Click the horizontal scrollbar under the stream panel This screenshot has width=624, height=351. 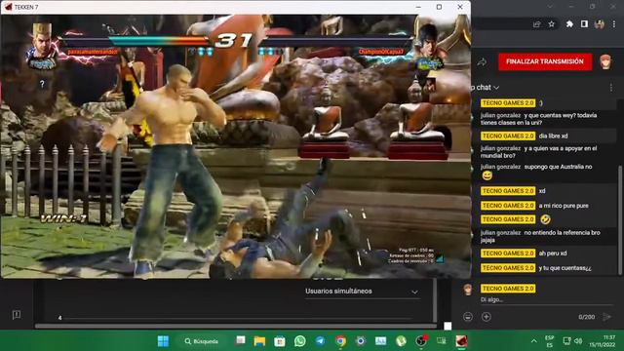[235, 326]
